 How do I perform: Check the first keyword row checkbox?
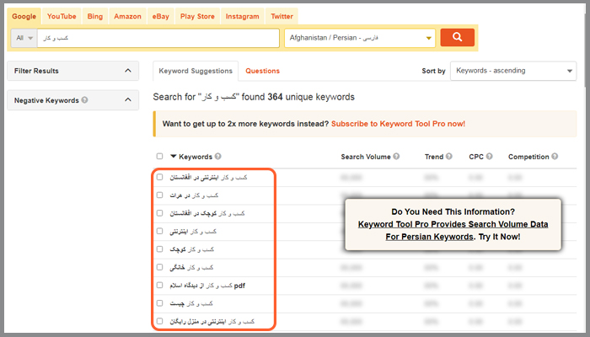tap(159, 177)
